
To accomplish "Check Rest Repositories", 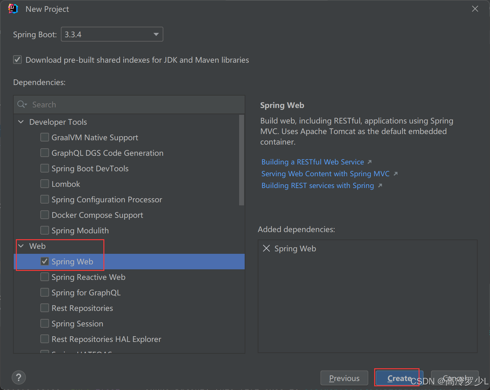I will click(x=45, y=308).
